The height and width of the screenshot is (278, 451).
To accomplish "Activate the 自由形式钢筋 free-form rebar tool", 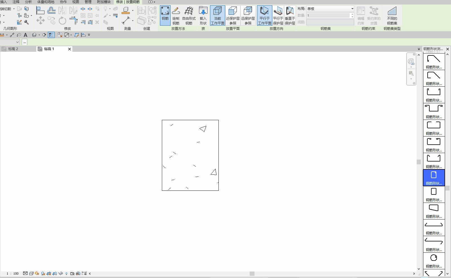I will 189,15.
